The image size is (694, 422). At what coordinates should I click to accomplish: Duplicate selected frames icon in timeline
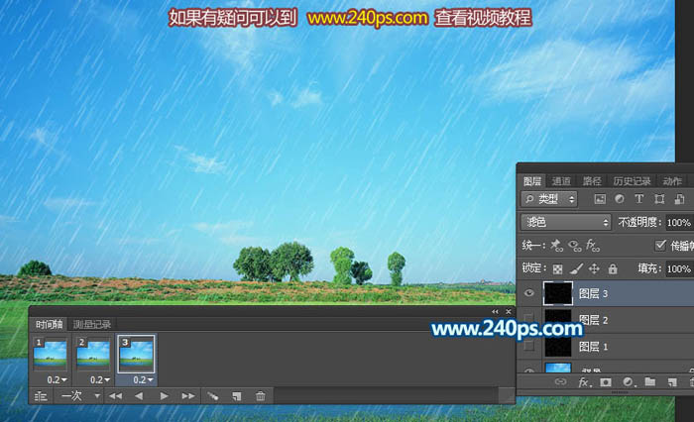coord(237,396)
